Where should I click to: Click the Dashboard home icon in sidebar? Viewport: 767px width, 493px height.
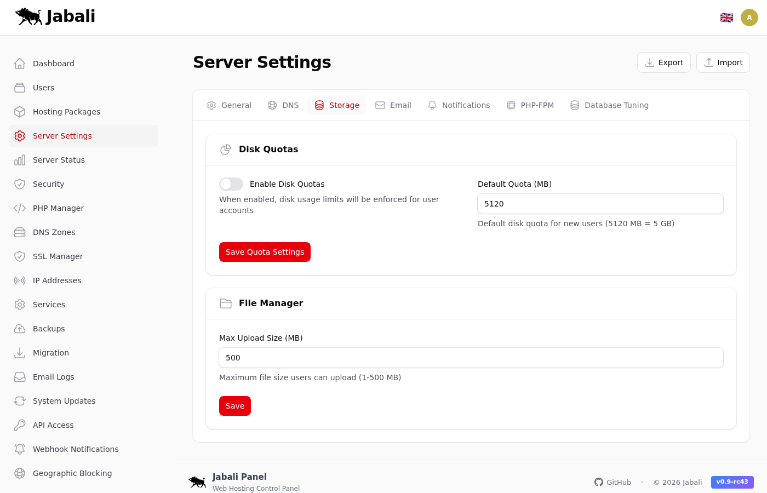[20, 64]
